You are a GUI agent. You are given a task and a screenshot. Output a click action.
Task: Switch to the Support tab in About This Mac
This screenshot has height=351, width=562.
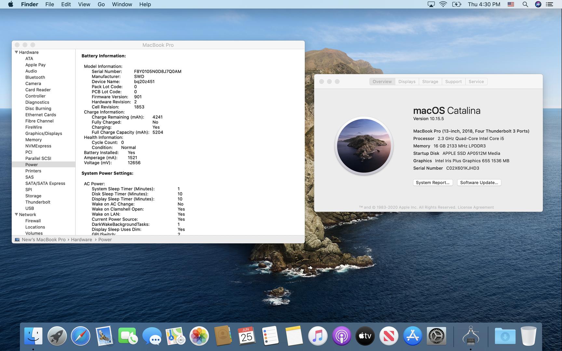(453, 82)
